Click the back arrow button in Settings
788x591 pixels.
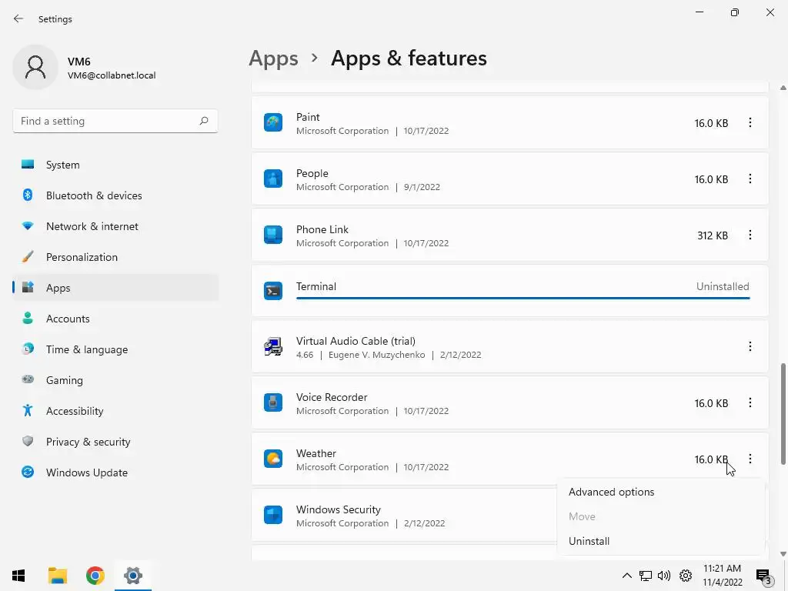[18, 18]
